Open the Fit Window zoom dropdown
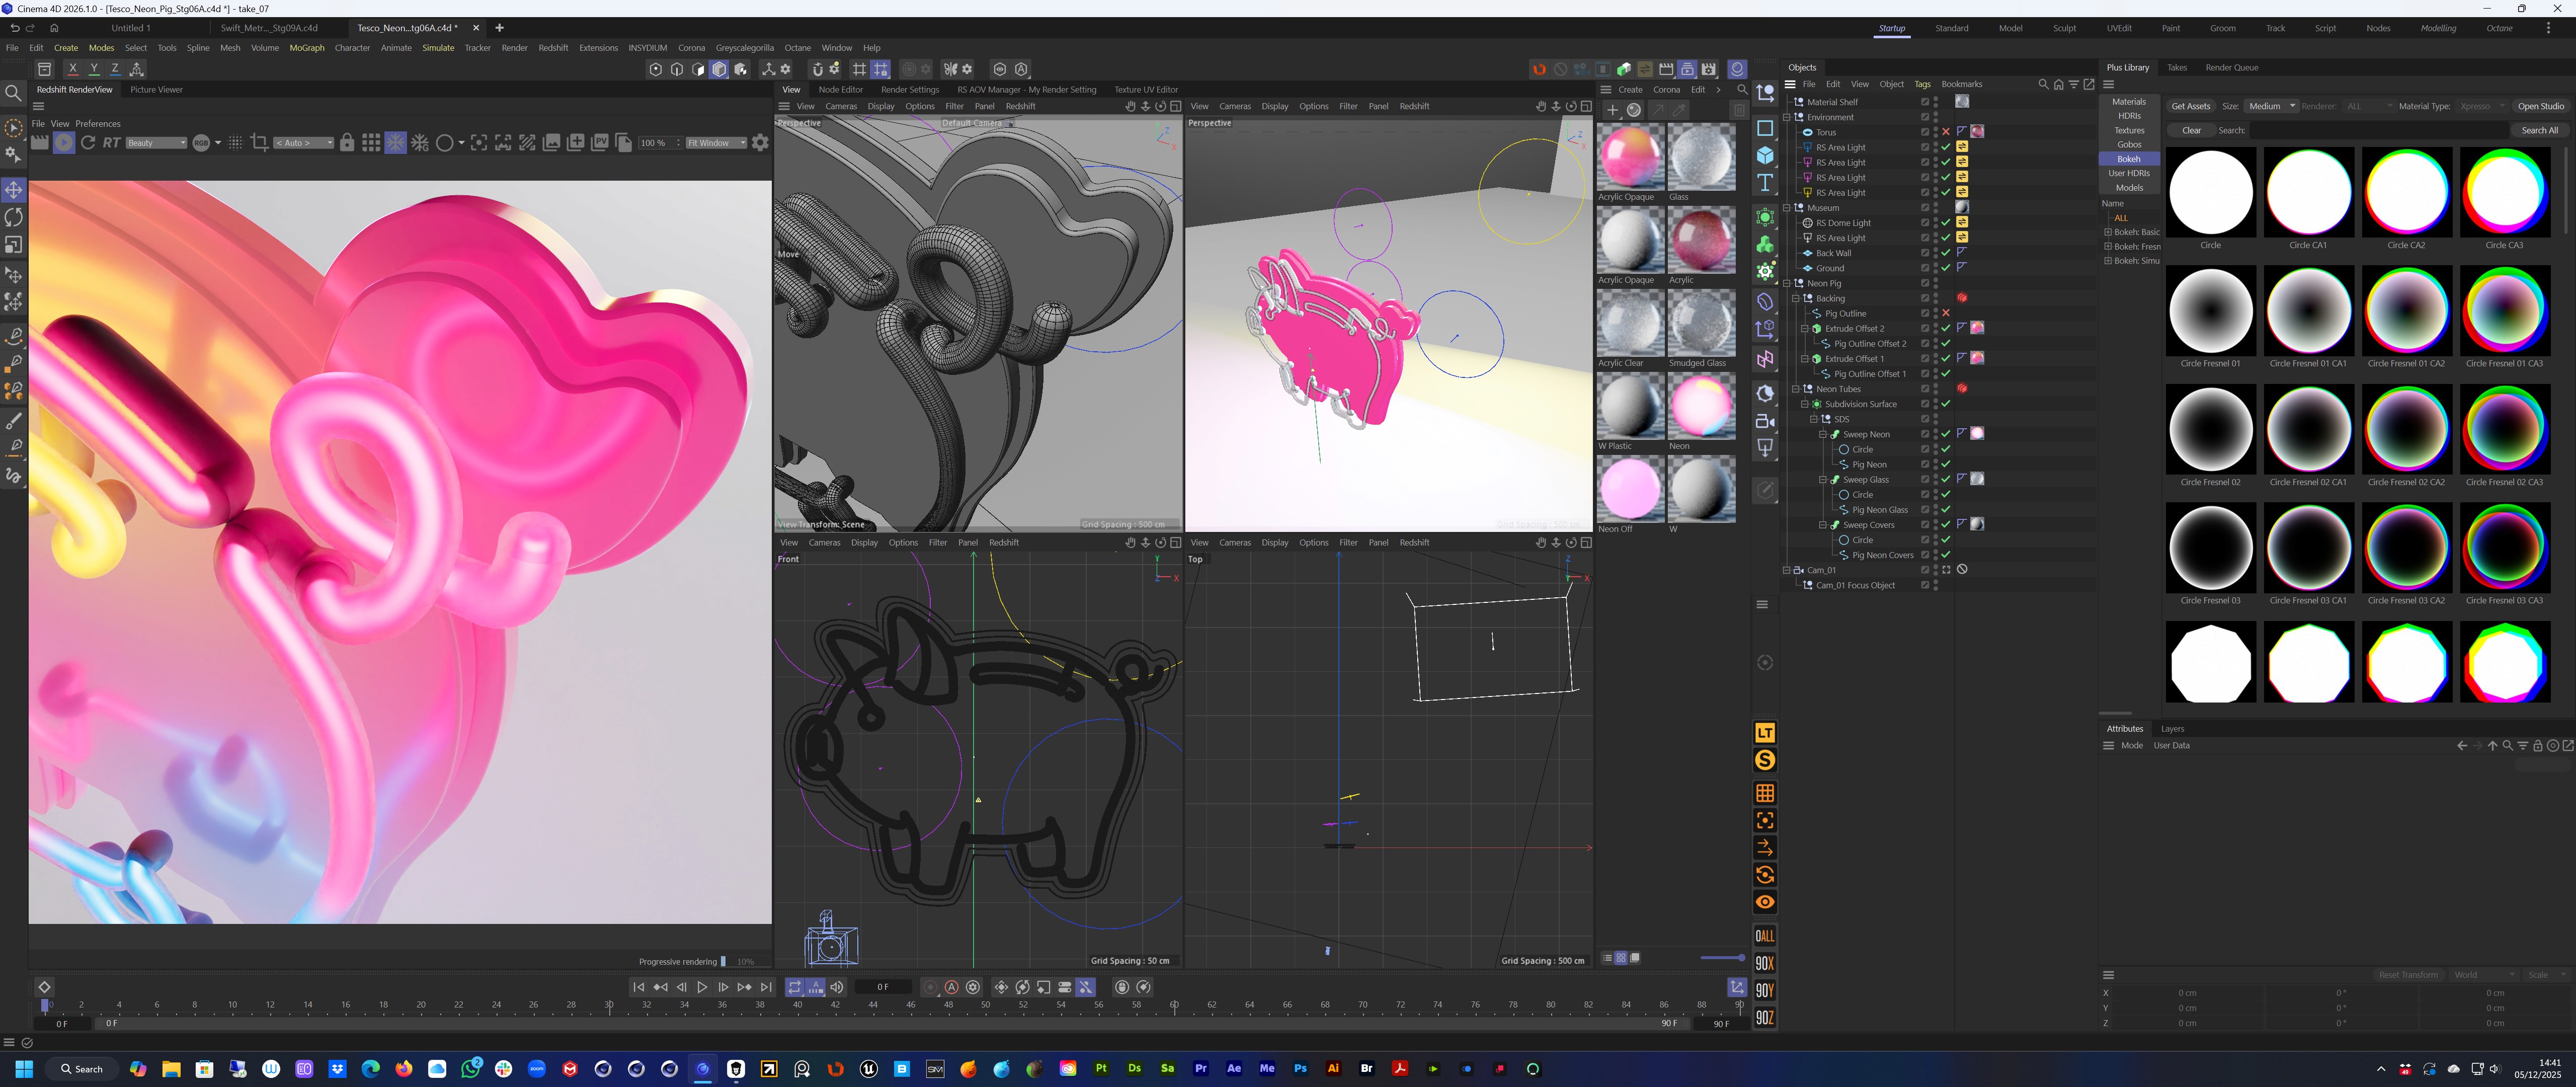The height and width of the screenshot is (1087, 2576). [x=716, y=143]
